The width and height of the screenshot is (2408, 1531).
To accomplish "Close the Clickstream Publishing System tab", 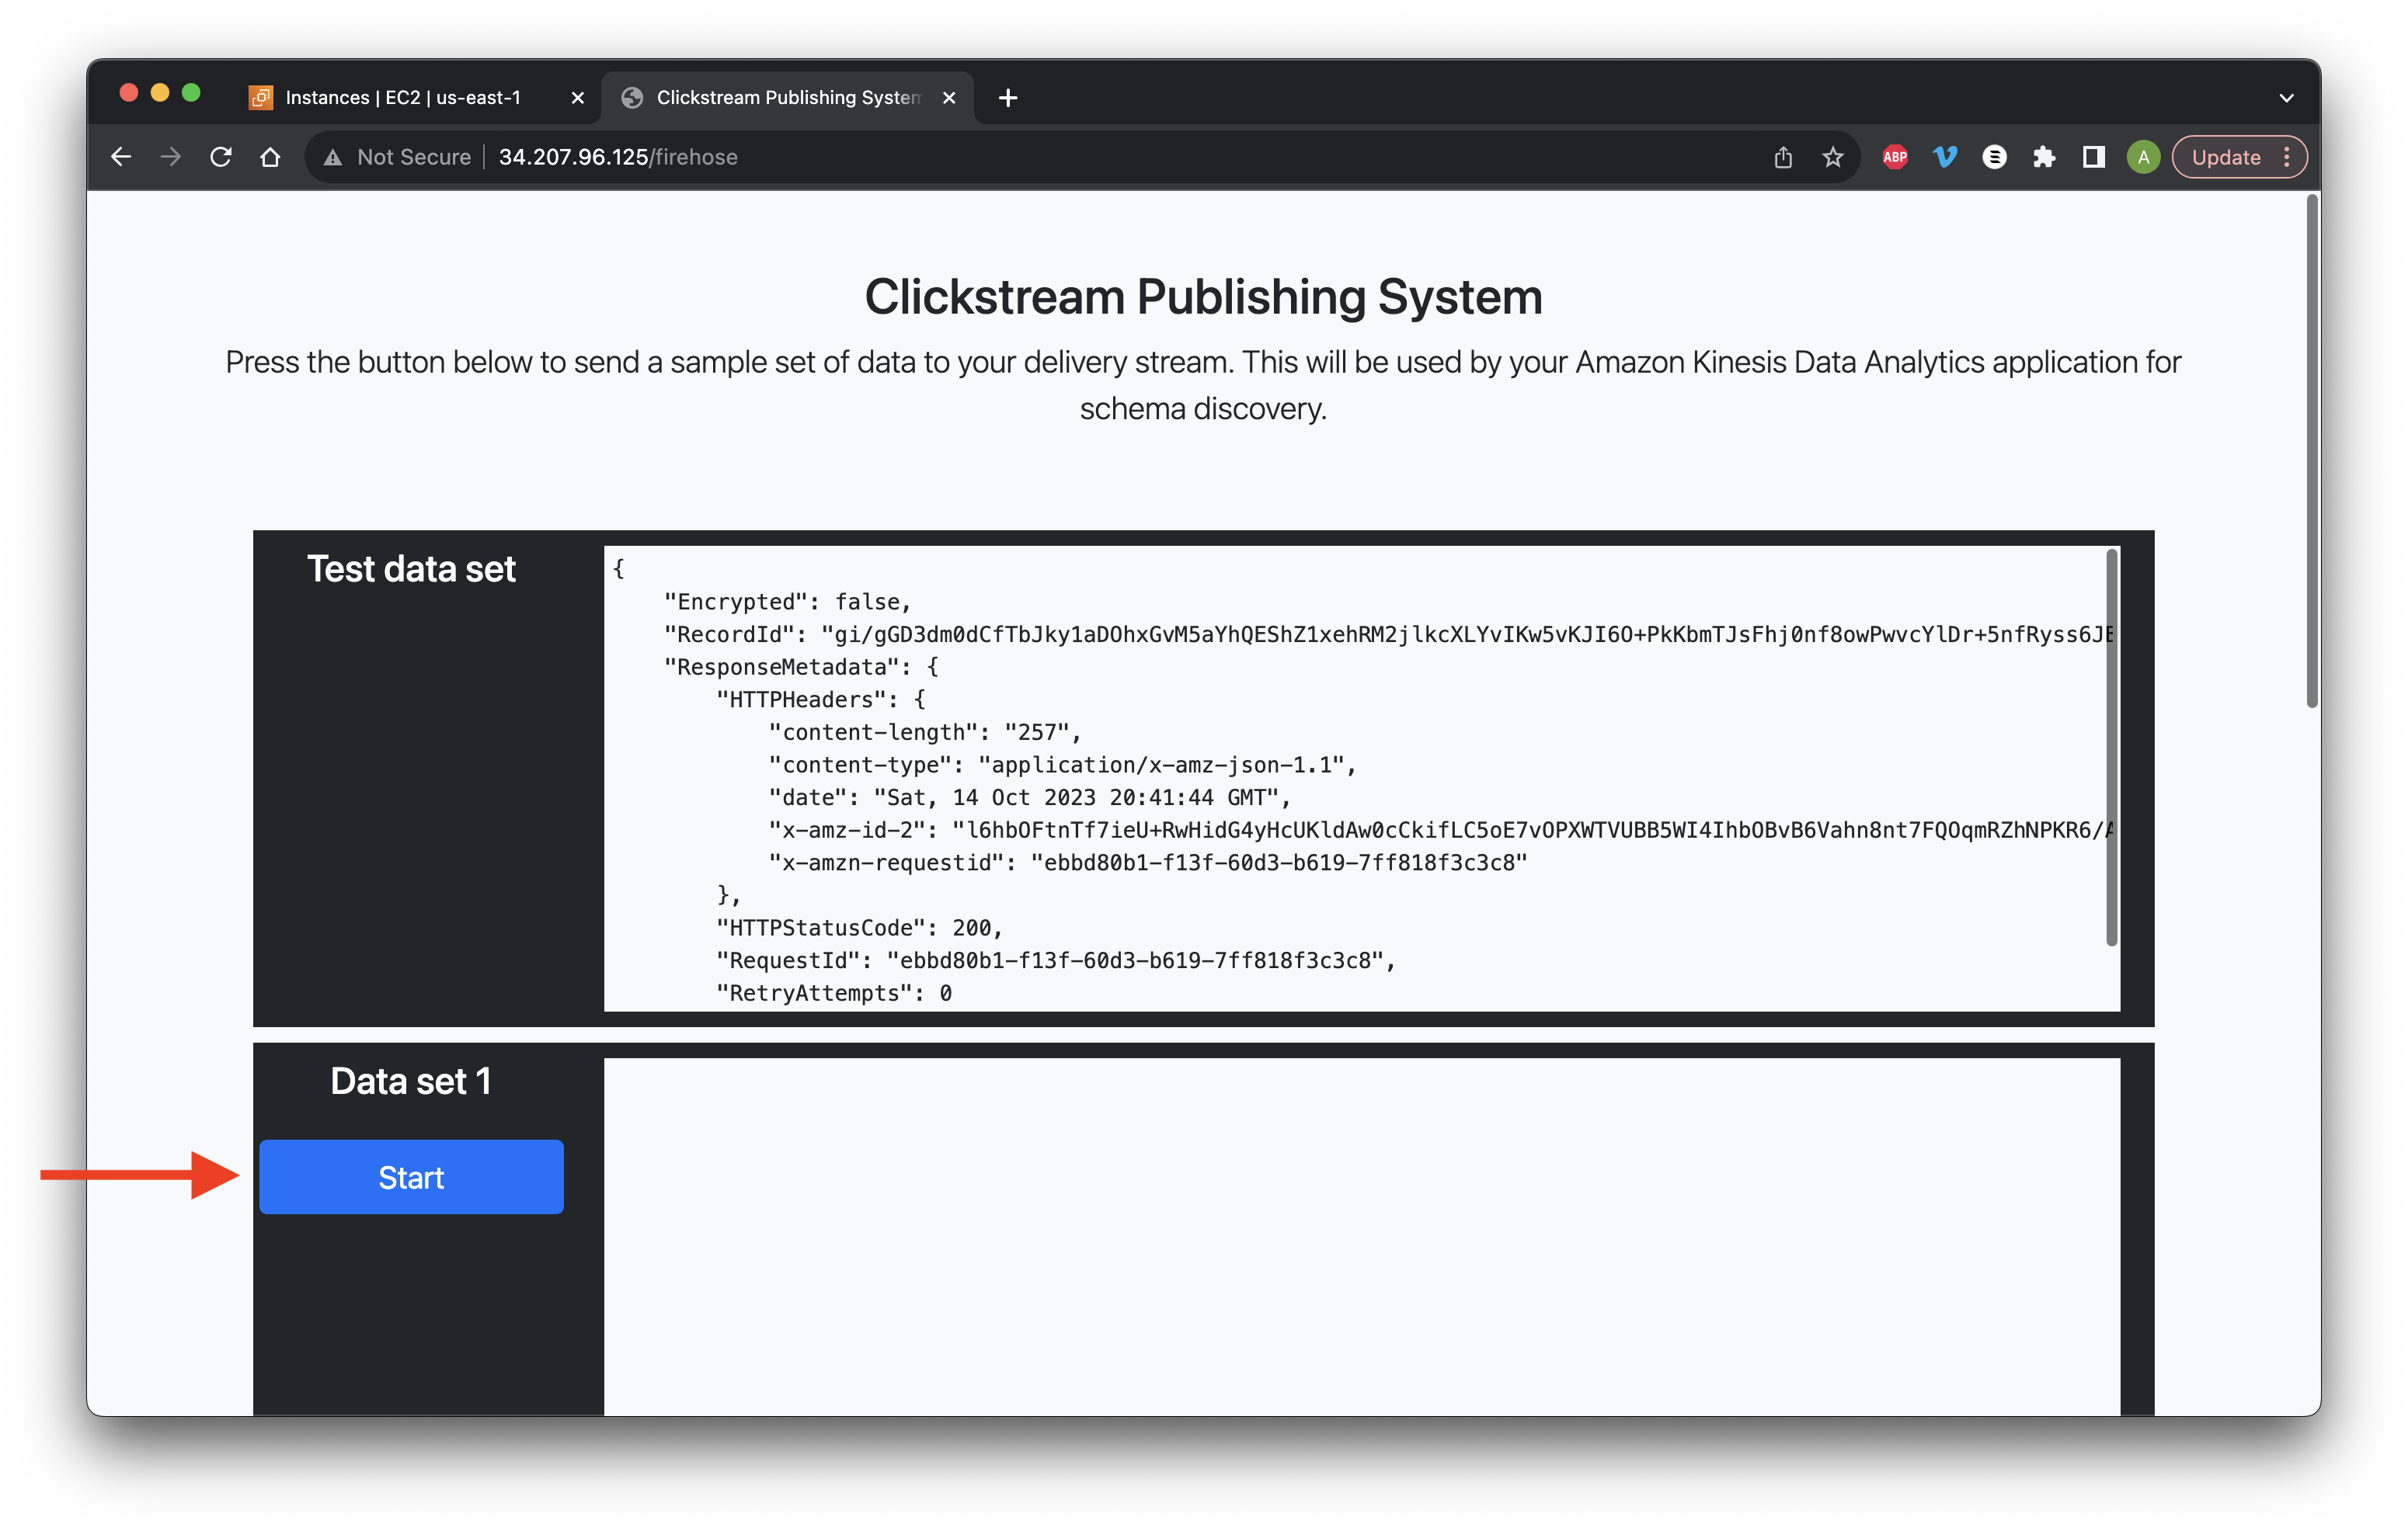I will [949, 97].
